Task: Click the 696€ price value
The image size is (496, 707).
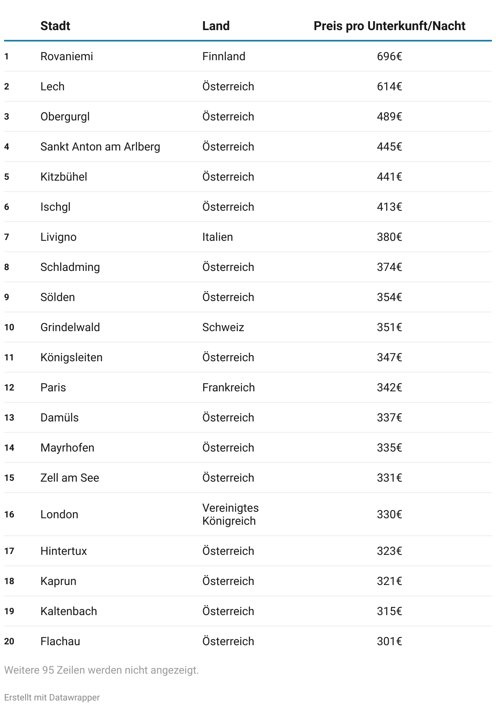Action: (389, 56)
